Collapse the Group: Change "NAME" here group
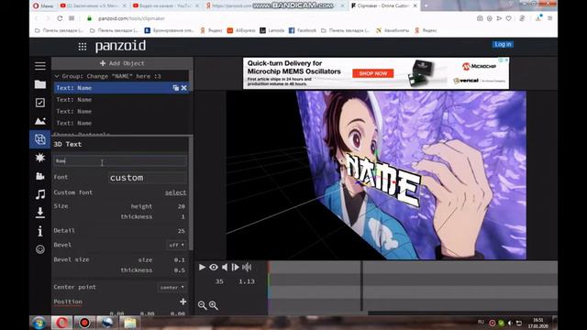This screenshot has height=330, width=587. (57, 76)
